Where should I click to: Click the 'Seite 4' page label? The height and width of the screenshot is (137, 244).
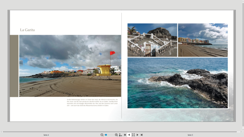pos(46,135)
